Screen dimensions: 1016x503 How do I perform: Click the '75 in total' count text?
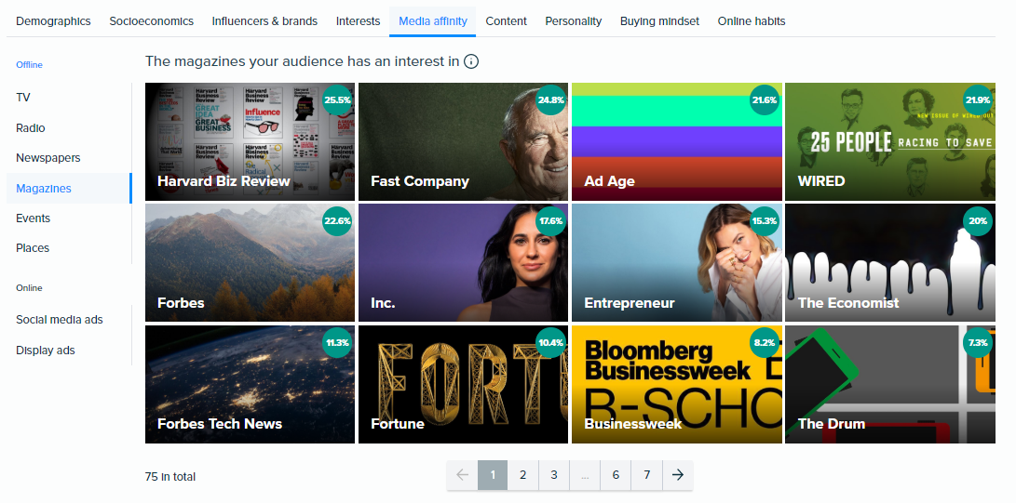(x=170, y=476)
